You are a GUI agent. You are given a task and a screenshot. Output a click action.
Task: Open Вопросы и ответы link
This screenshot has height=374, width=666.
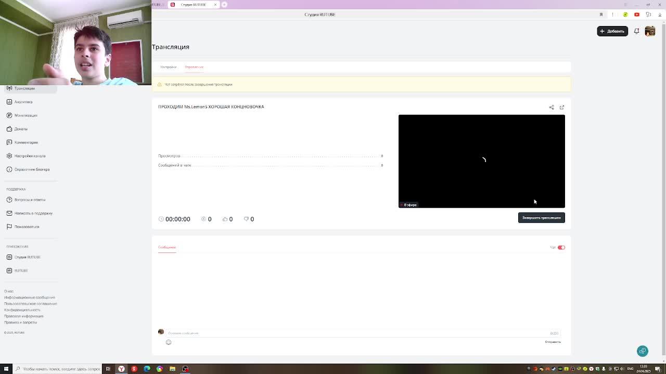[30, 199]
